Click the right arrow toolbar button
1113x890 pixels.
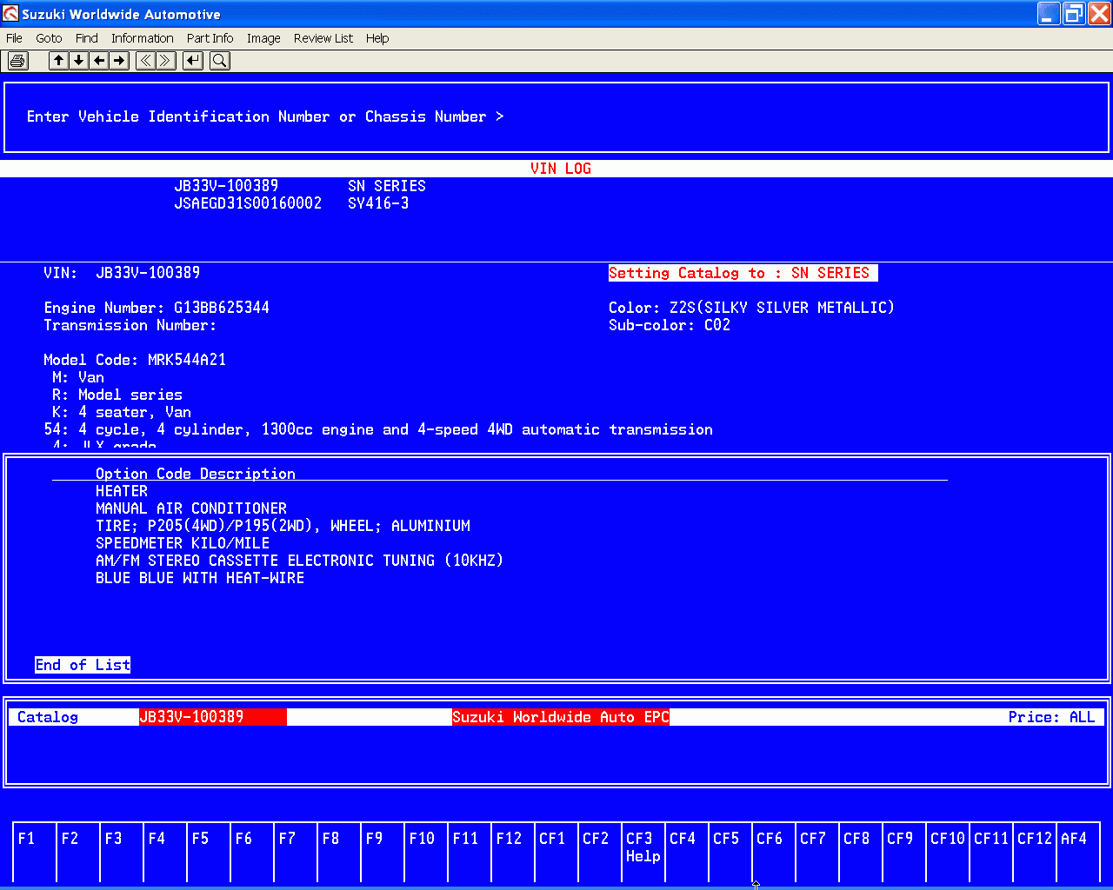120,61
